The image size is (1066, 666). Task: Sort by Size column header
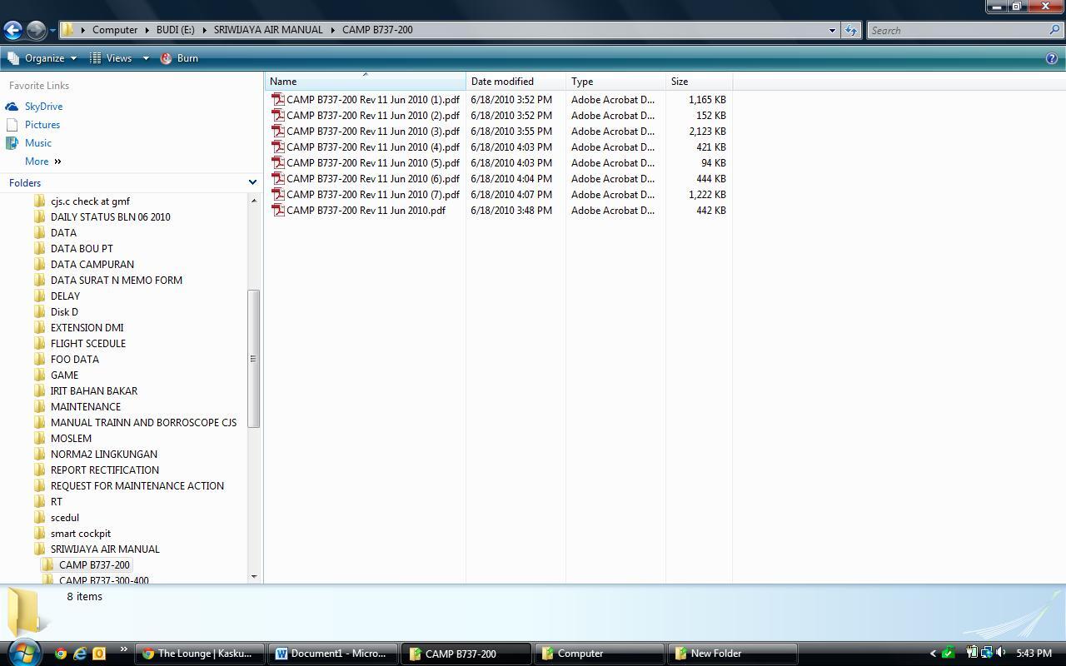pyautogui.click(x=699, y=82)
